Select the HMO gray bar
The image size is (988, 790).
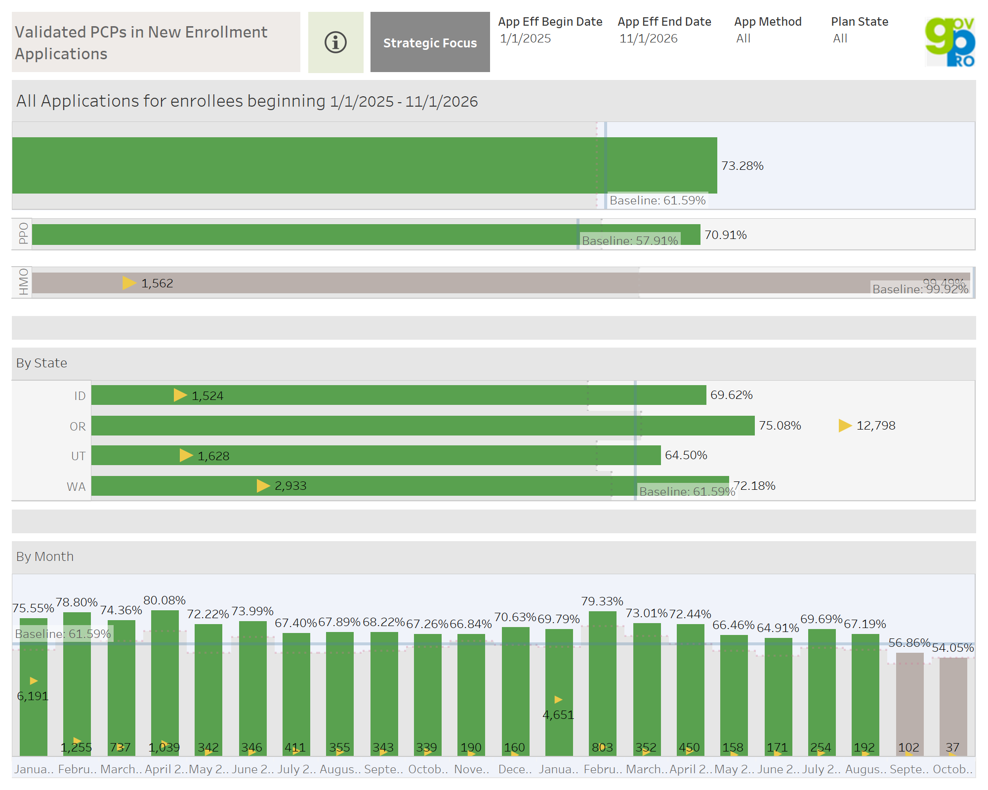click(501, 283)
